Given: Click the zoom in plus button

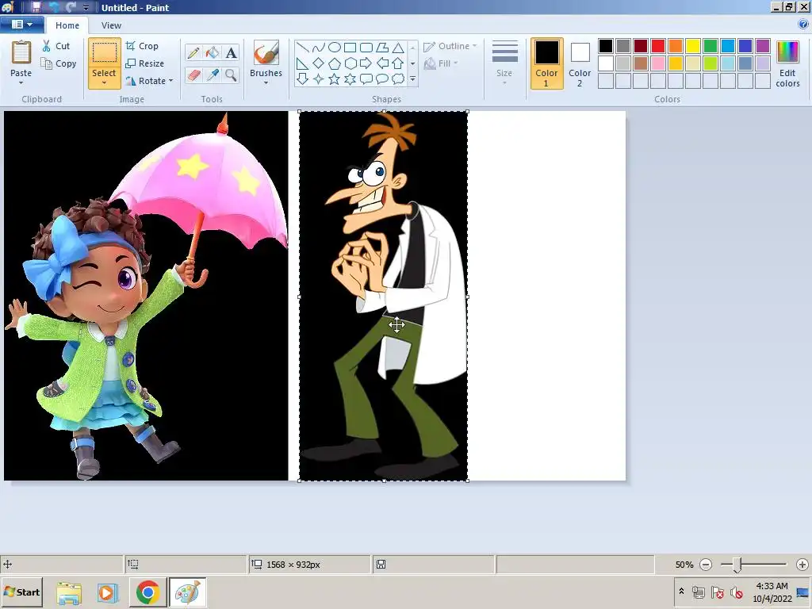Looking at the screenshot, I should point(802,565).
